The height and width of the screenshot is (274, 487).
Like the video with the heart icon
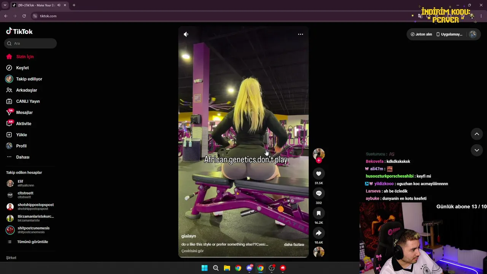319,174
